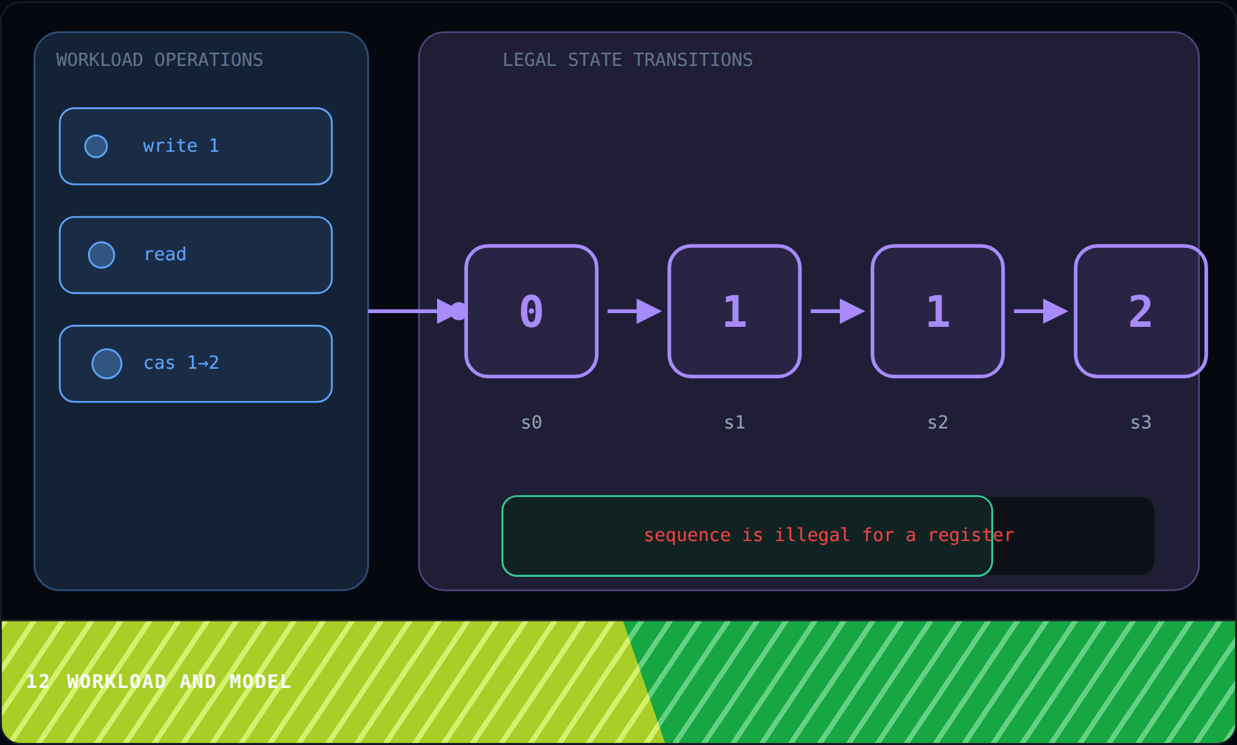
Task: Click the 12 WORKLOAD AND MODEL banner
Action: click(158, 681)
